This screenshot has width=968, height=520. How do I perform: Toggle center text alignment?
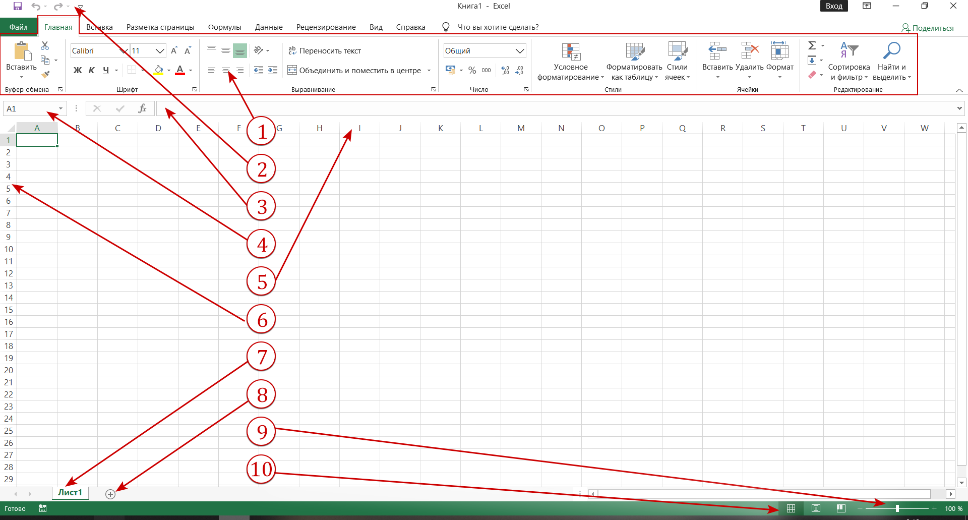tap(226, 70)
